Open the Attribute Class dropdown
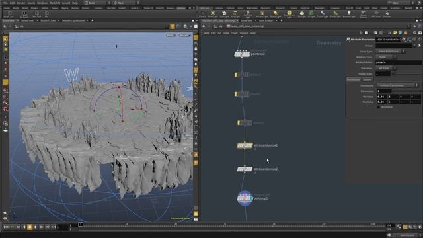Viewport: 423px width, 238px height. point(386,57)
